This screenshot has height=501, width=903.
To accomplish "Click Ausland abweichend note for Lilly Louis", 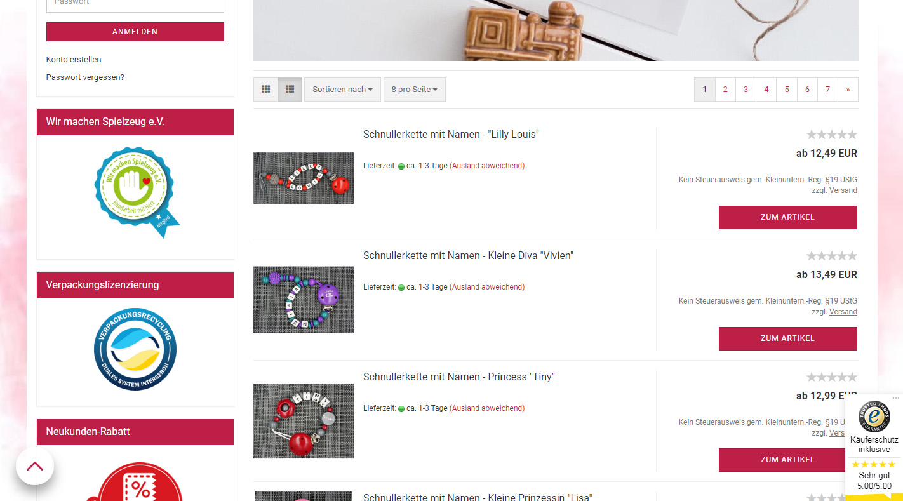I will click(487, 166).
